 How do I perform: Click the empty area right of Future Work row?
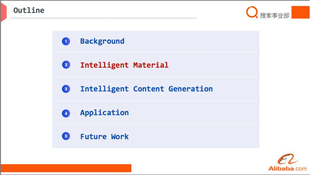pos(194,136)
